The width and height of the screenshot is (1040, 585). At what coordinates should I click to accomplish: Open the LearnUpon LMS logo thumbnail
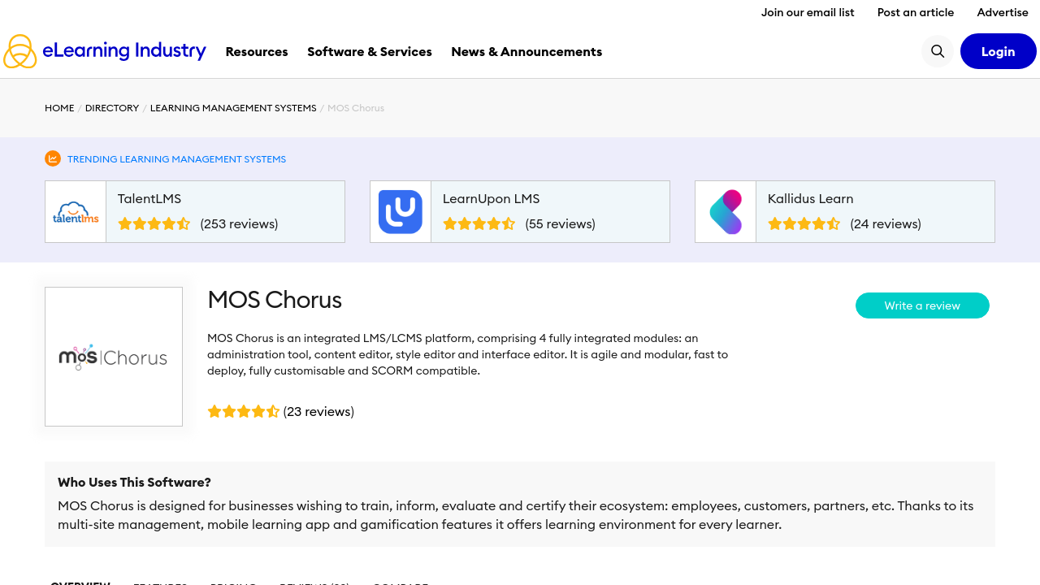(401, 212)
